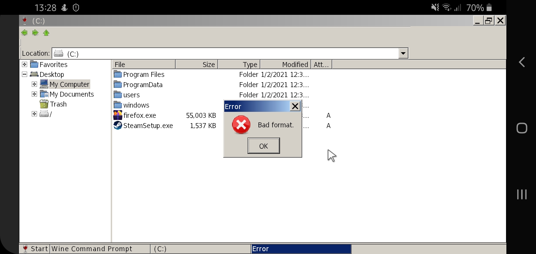The width and height of the screenshot is (536, 254).
Task: Sort by Att... column header
Action: coord(321,64)
